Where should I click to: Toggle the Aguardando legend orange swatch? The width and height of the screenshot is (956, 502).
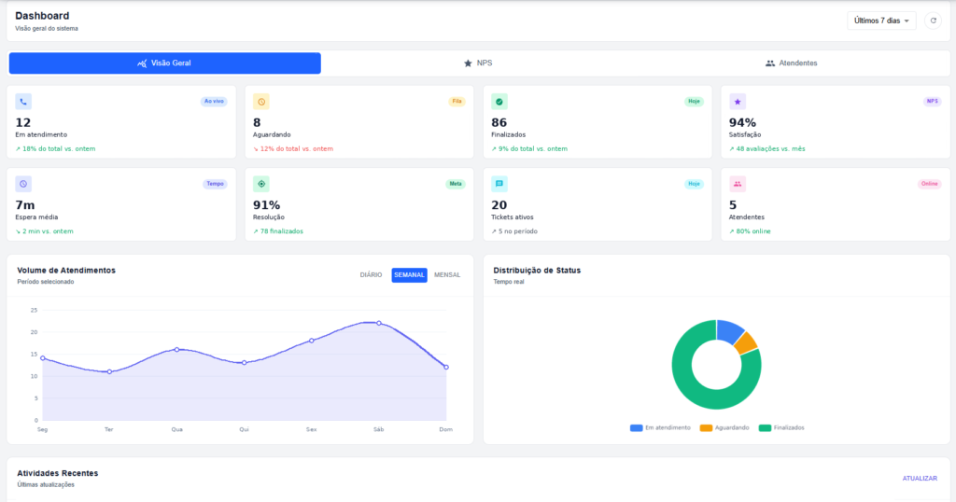706,427
